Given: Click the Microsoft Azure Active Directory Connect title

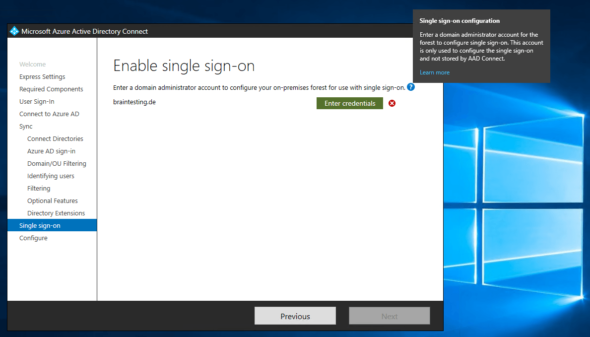Looking at the screenshot, I should pyautogui.click(x=85, y=32).
